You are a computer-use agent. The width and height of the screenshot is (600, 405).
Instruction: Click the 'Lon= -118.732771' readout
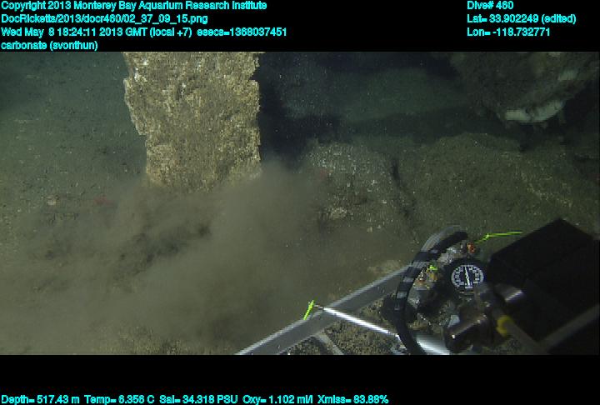[508, 32]
